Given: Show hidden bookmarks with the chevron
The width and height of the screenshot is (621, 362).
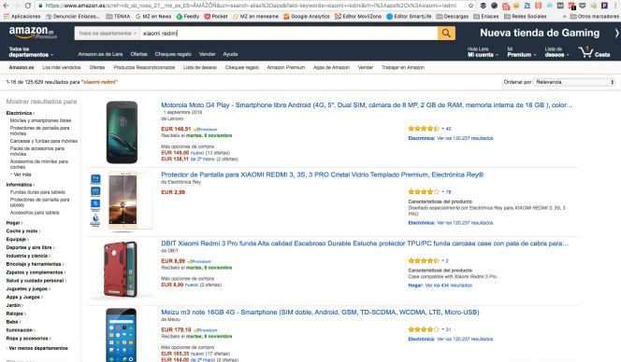Looking at the screenshot, I should point(564,17).
